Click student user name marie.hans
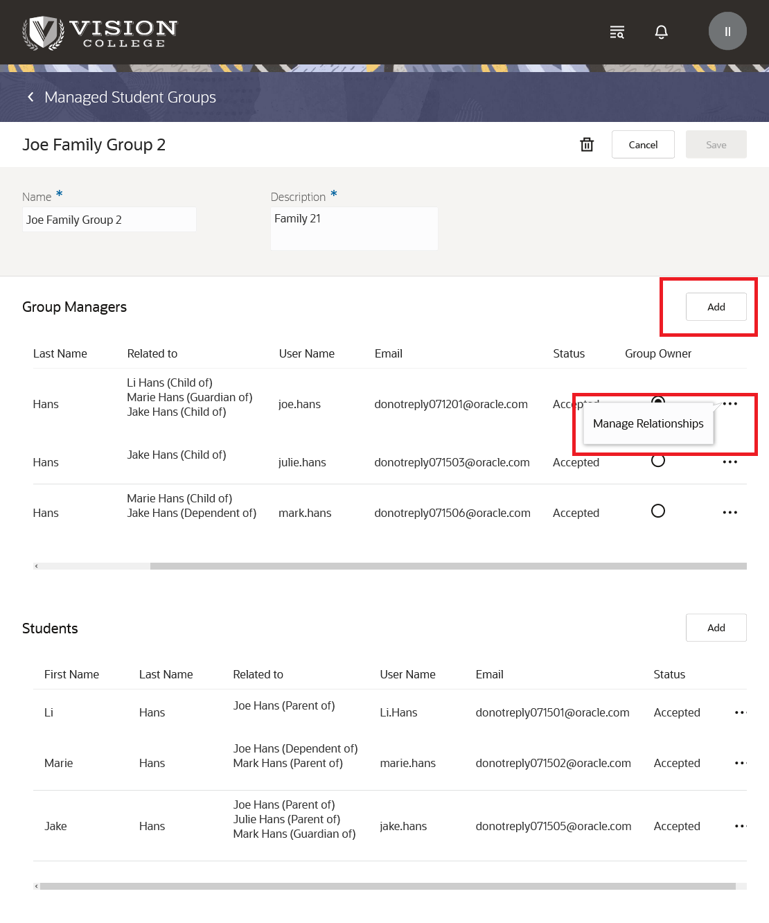Image resolution: width=769 pixels, height=923 pixels. tap(407, 763)
